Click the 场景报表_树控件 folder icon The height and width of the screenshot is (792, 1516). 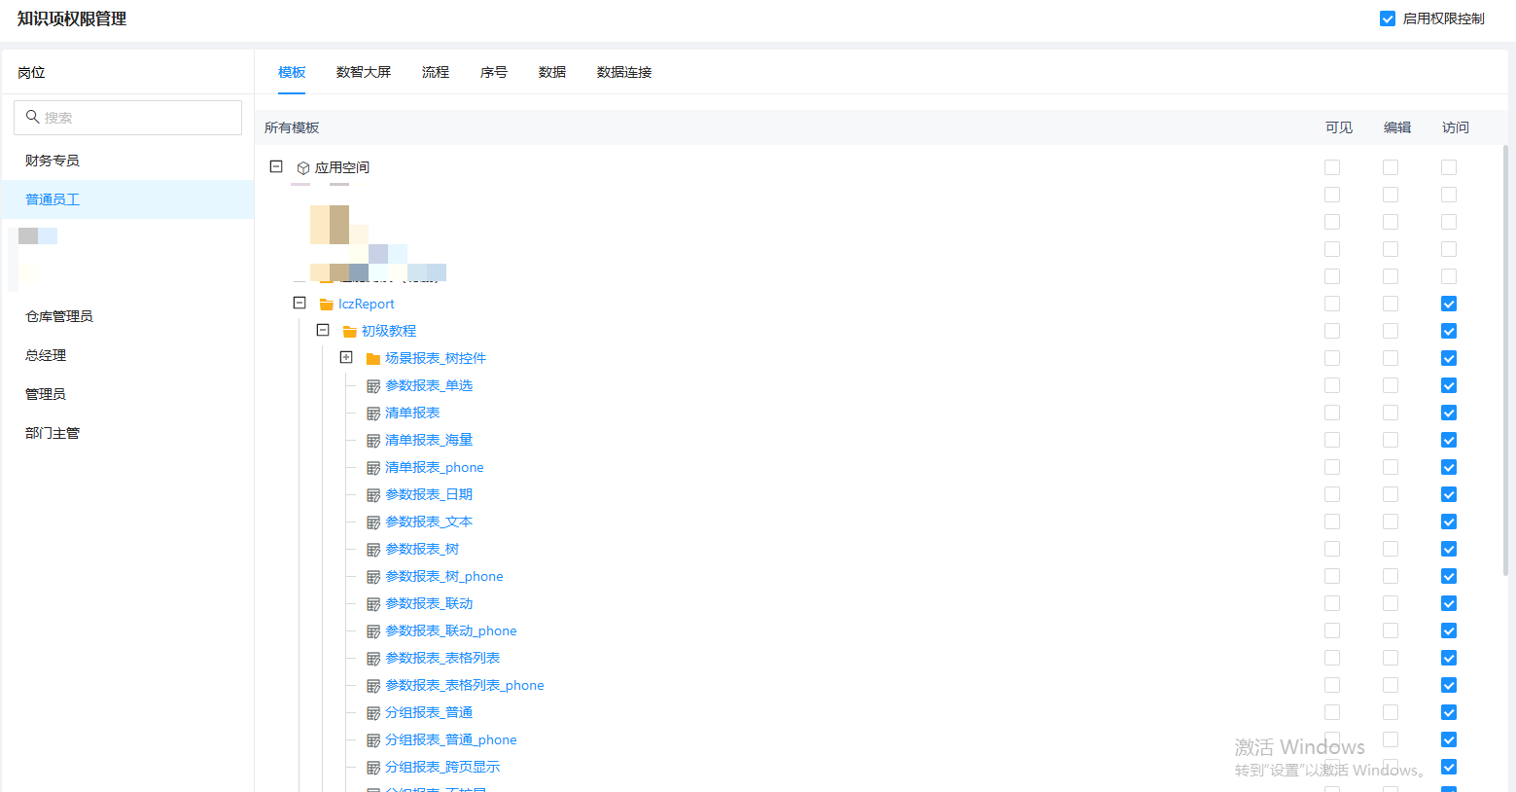click(373, 359)
